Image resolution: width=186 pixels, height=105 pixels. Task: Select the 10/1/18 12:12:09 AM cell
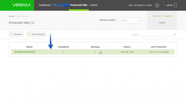coord(159,52)
